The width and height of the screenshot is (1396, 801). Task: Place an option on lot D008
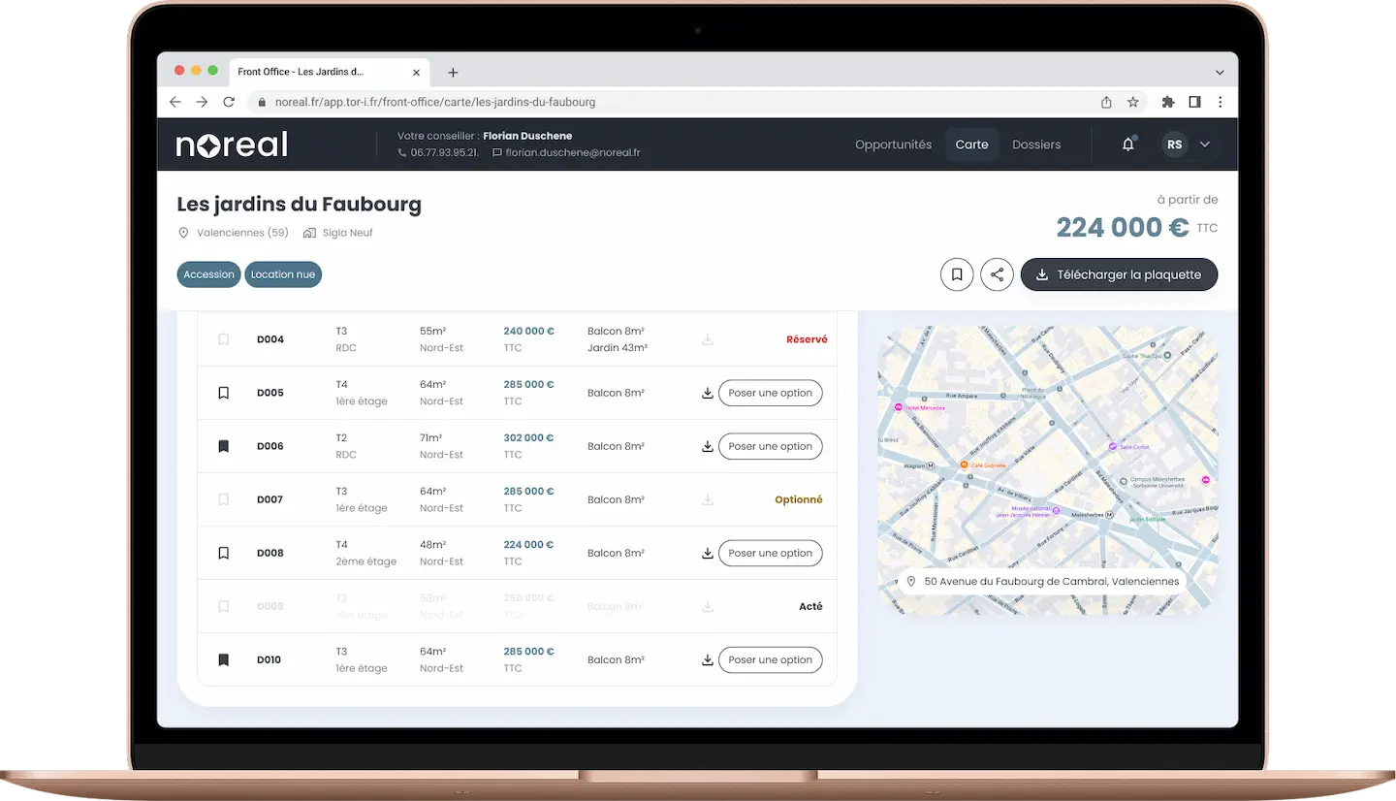pos(771,553)
